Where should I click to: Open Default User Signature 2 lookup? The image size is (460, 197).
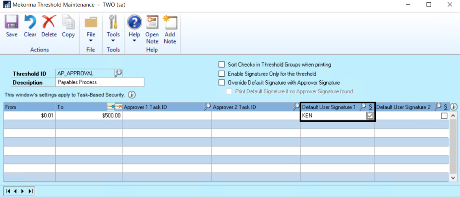[438, 107]
